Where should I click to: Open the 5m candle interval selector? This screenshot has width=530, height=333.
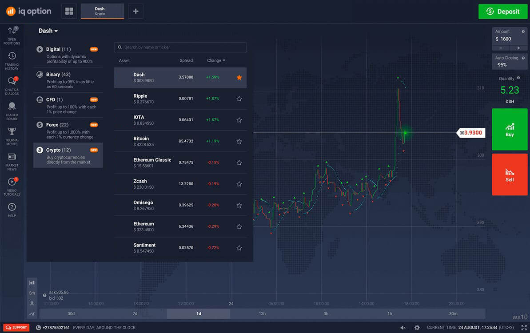click(32, 293)
